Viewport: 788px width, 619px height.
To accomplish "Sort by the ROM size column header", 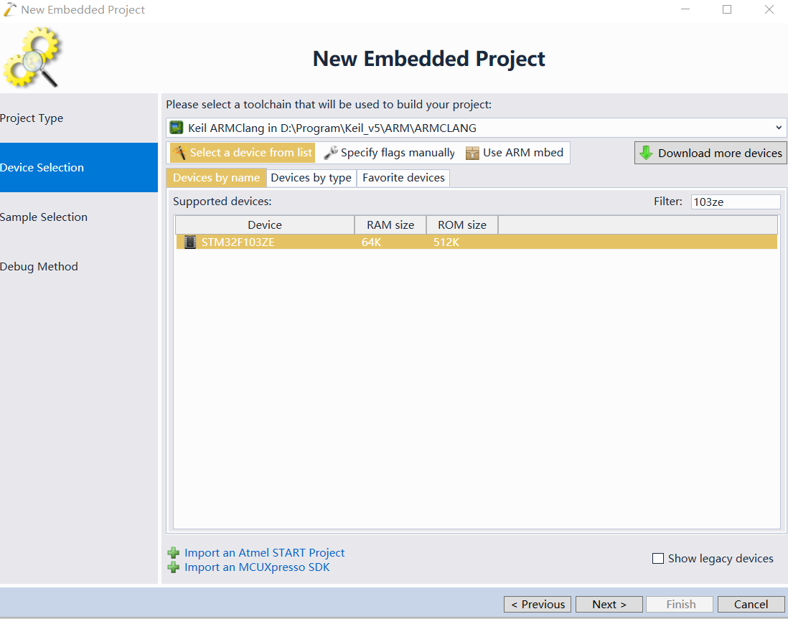I will tap(462, 225).
